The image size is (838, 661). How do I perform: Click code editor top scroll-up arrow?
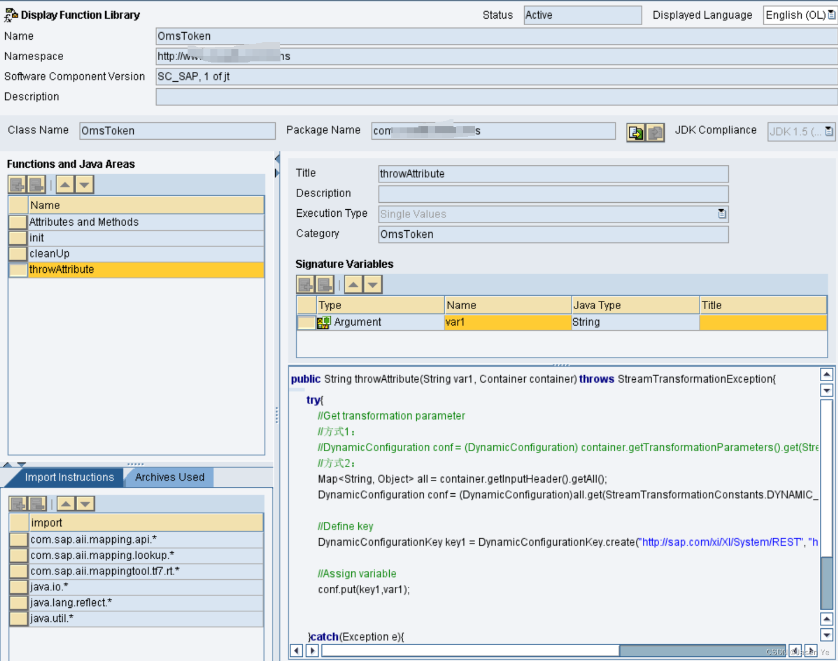tap(827, 375)
